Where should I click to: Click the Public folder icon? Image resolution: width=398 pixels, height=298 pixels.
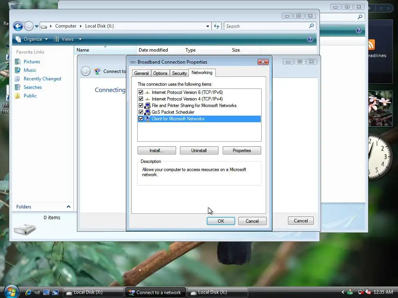pyautogui.click(x=17, y=96)
